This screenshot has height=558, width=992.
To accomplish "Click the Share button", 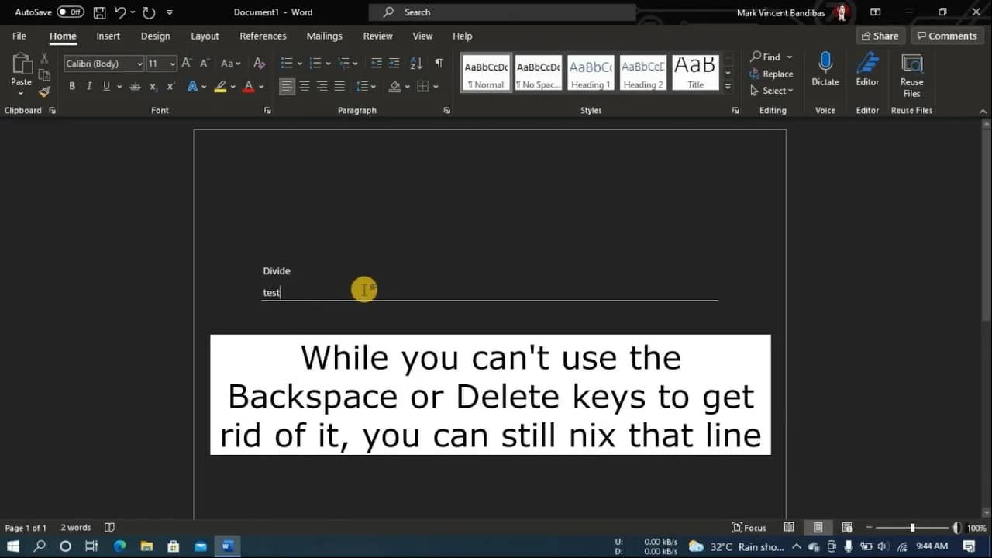I will 880,36.
